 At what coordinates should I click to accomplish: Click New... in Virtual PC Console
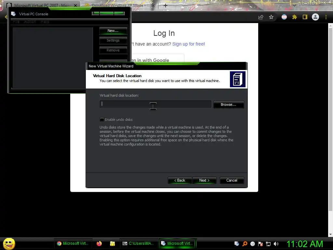tap(113, 31)
